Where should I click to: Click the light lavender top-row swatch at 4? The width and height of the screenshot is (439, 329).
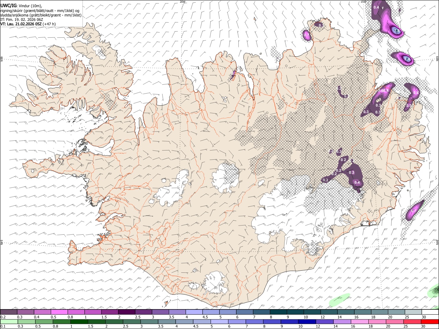click(x=193, y=312)
